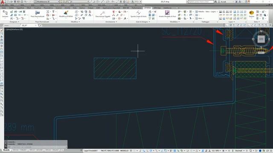Screen dimensions: 273x153
Task: Switch to the Output ribbon tab
Action: click(90, 8)
